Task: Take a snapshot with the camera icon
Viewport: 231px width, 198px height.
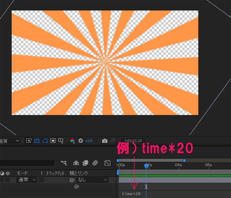Action: click(x=104, y=141)
